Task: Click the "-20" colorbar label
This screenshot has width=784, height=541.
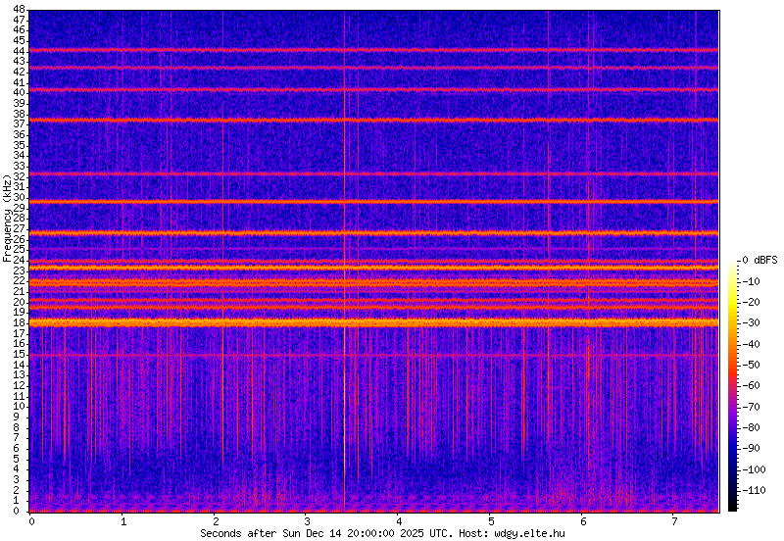Action: coord(750,302)
